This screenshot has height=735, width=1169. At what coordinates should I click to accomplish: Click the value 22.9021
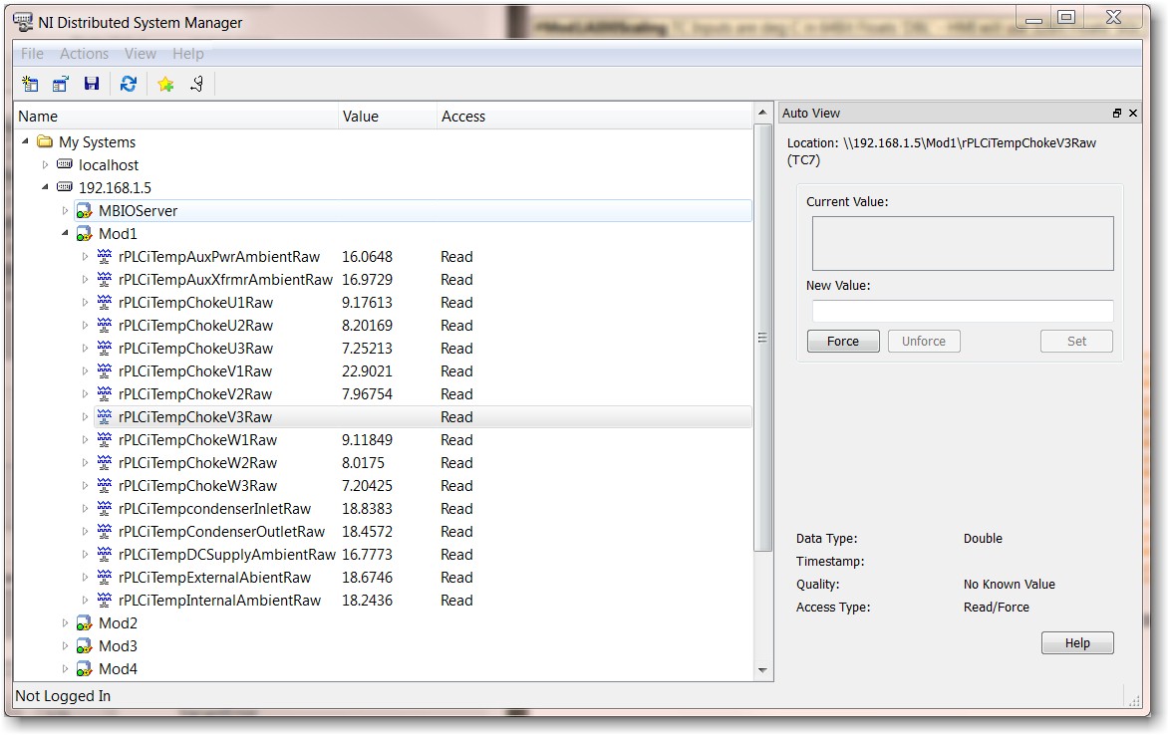tap(367, 370)
